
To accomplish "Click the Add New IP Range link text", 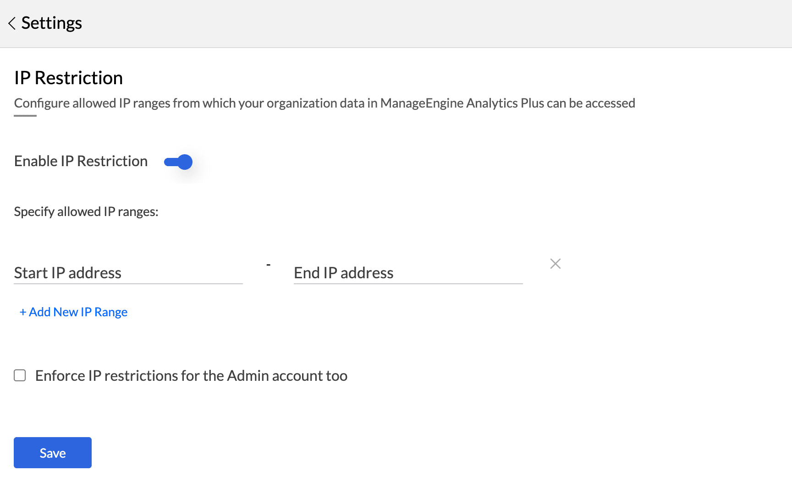I will tap(78, 312).
